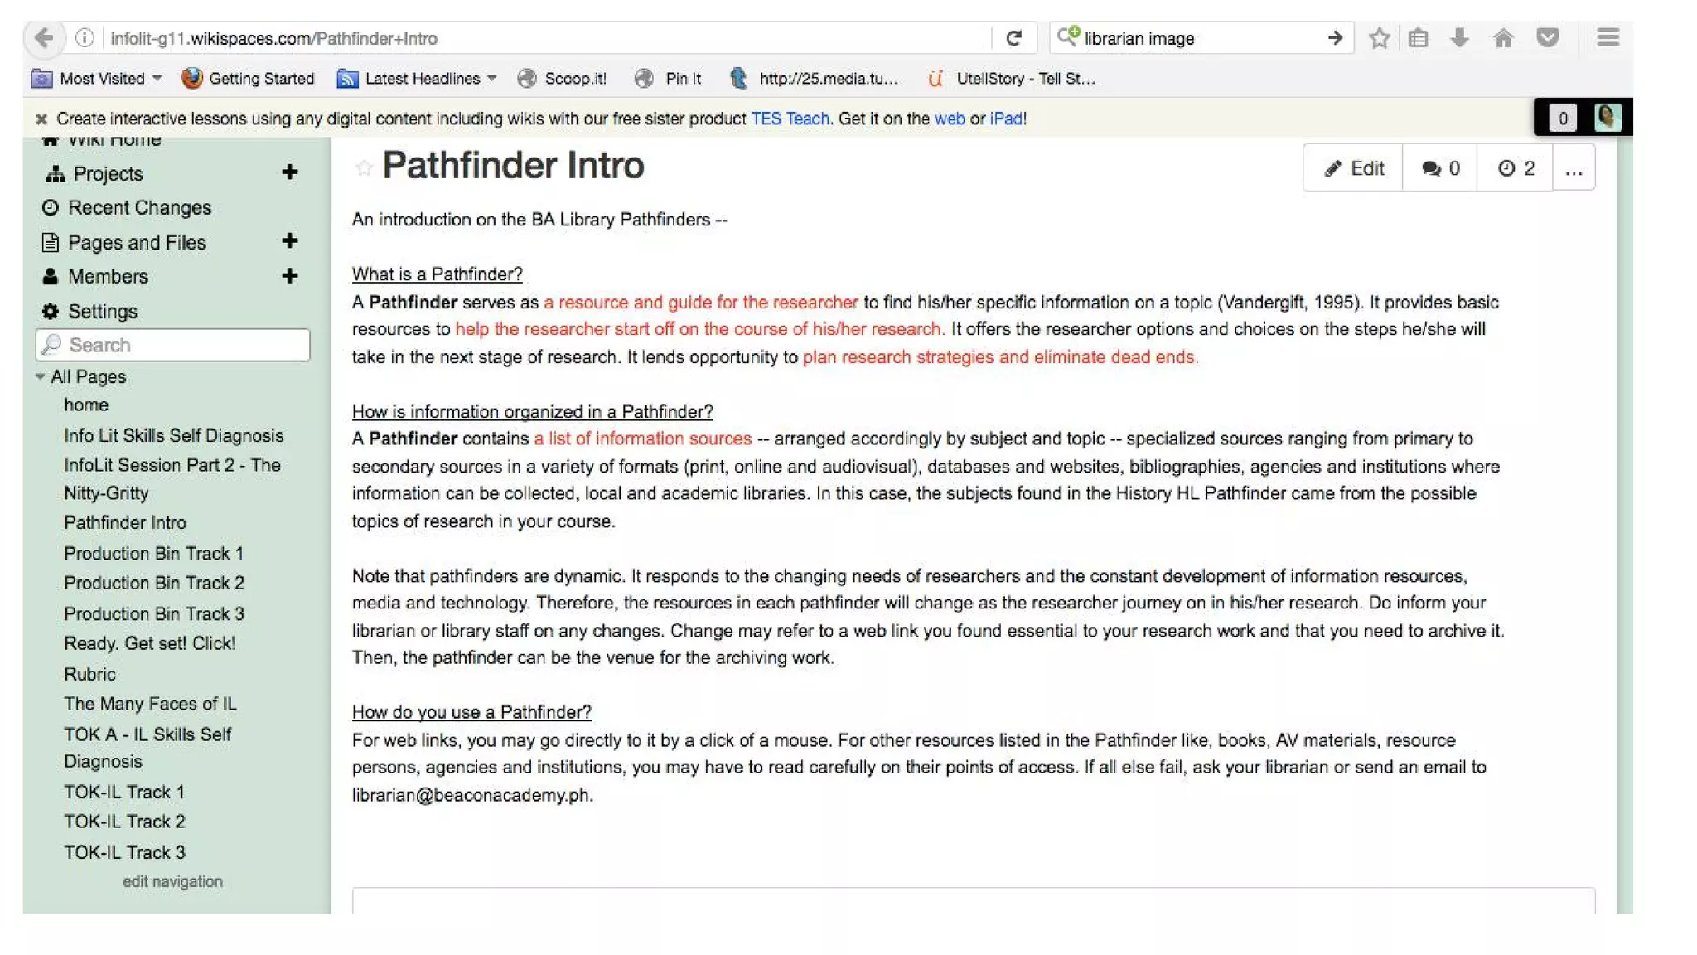
Task: Open the Pocket shield icon
Action: [1547, 38]
